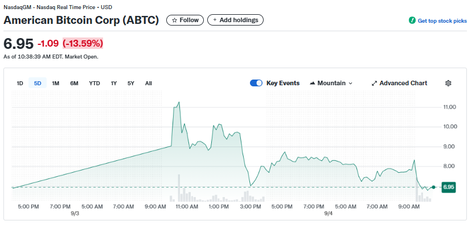Open chart settings gear icon
This screenshot has height=225, width=476.
click(448, 84)
